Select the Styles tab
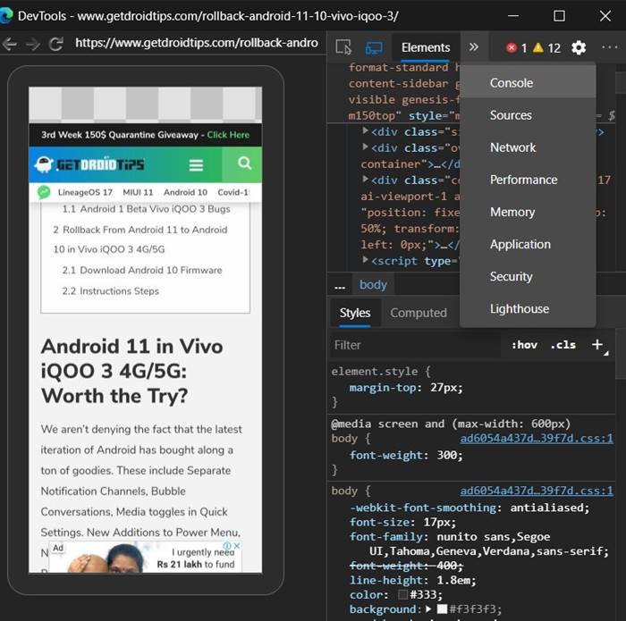 click(355, 313)
